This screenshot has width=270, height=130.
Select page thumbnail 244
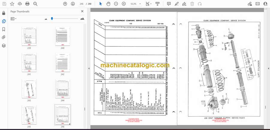62,89
